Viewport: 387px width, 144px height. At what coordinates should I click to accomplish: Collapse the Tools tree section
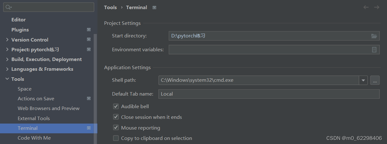pos(7,79)
